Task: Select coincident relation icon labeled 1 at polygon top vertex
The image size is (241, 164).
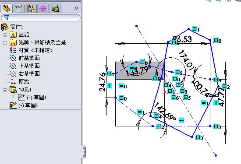Action: coord(195,29)
